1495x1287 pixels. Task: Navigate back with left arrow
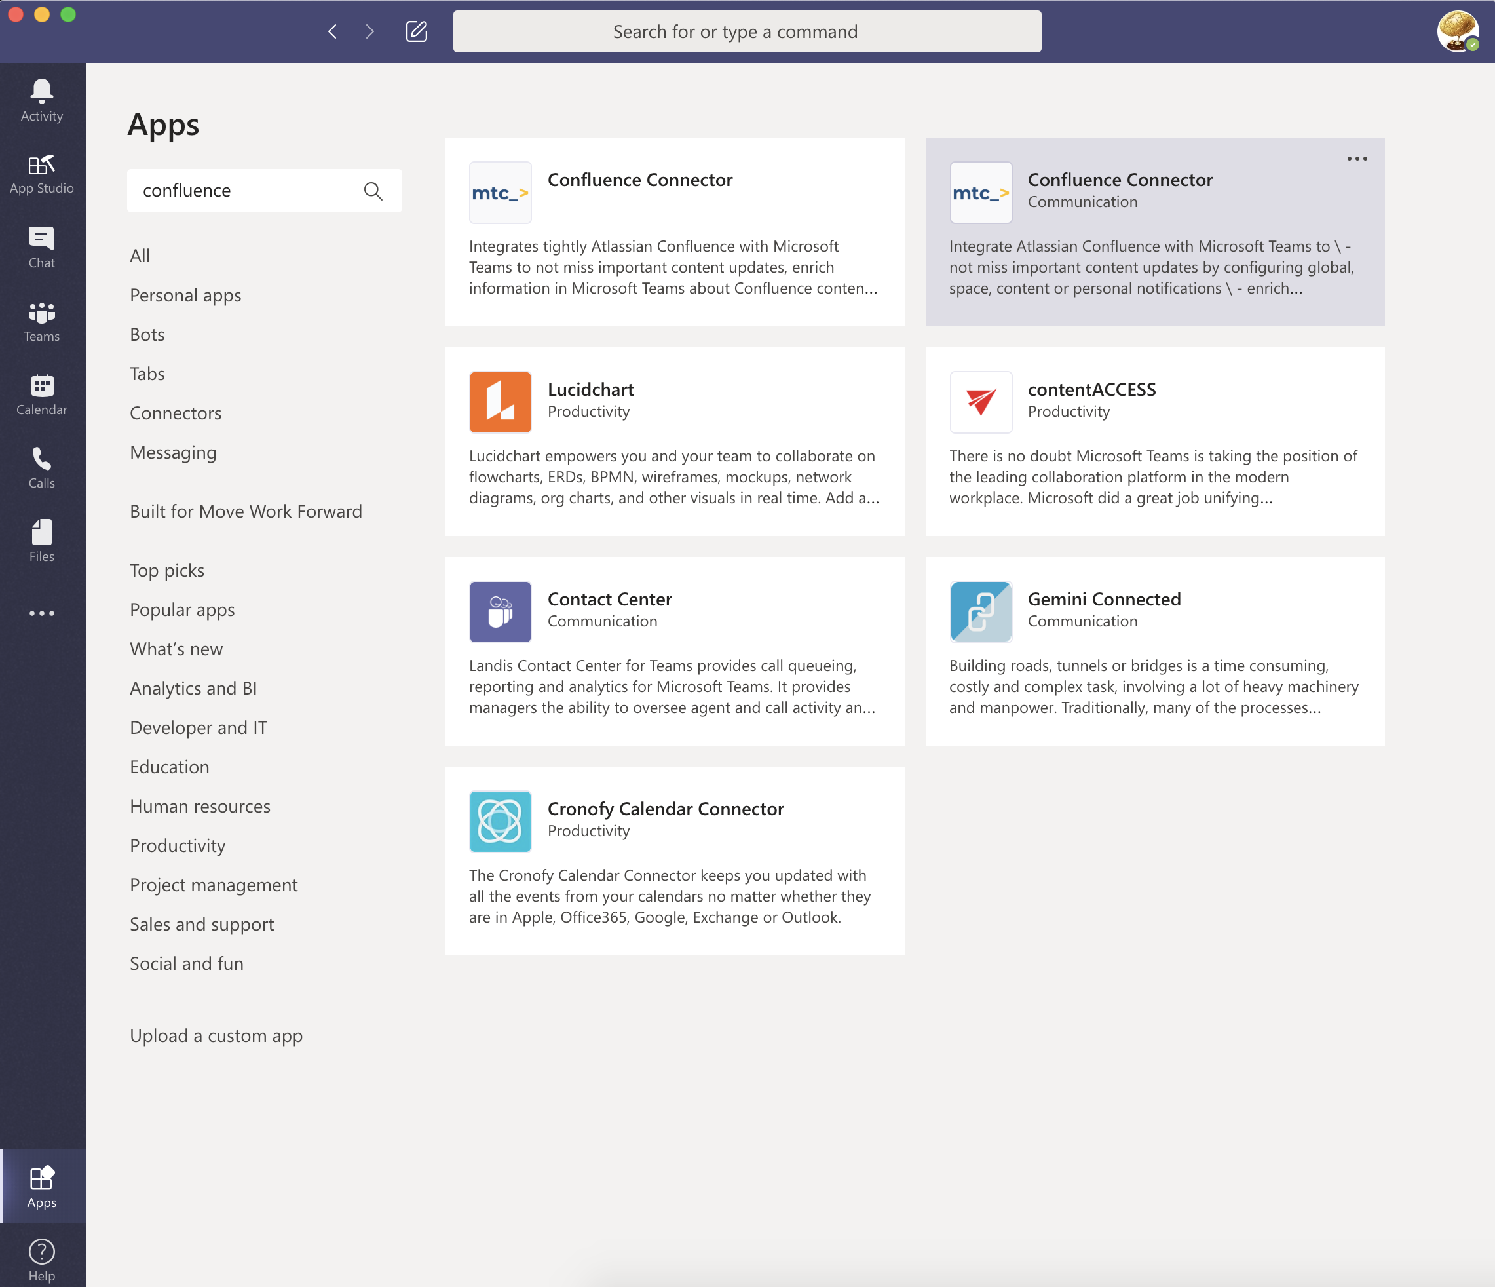[333, 31]
